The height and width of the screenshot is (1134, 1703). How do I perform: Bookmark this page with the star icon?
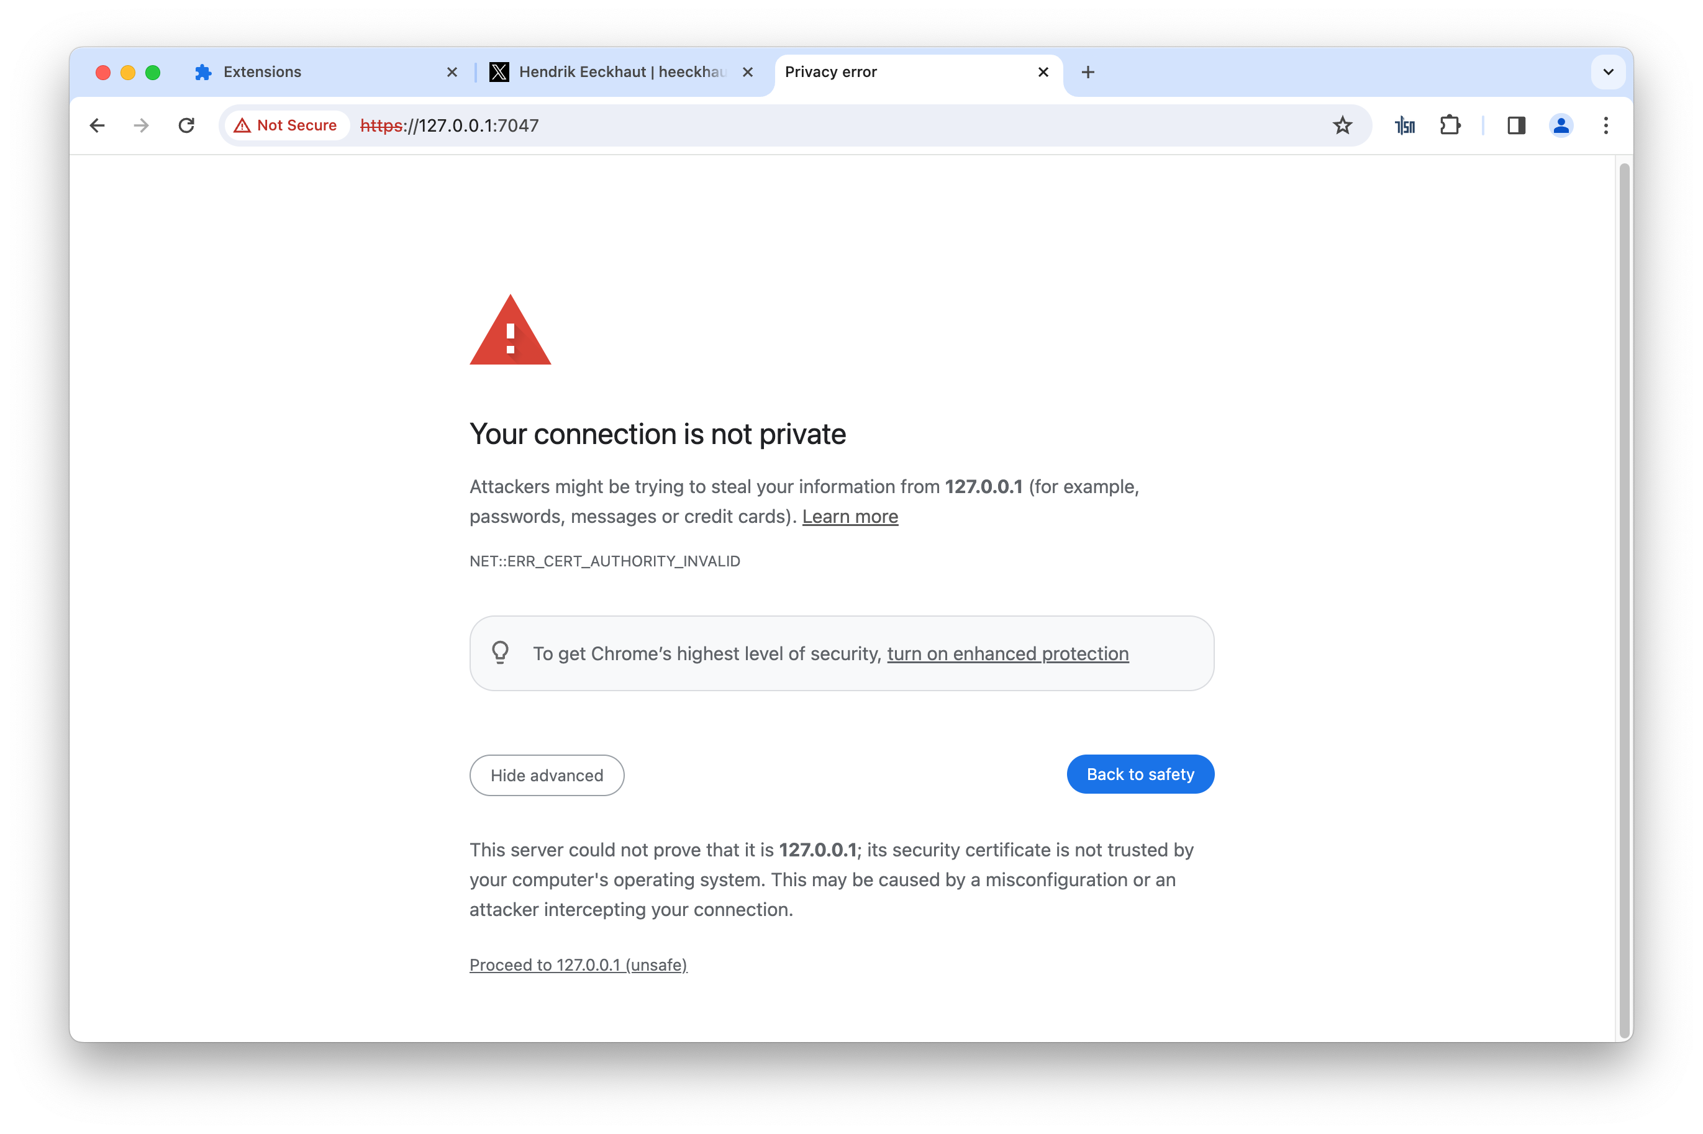(x=1342, y=126)
